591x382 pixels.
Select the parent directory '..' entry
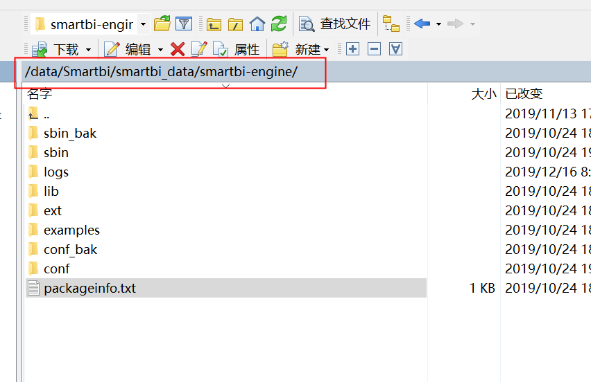click(x=46, y=113)
